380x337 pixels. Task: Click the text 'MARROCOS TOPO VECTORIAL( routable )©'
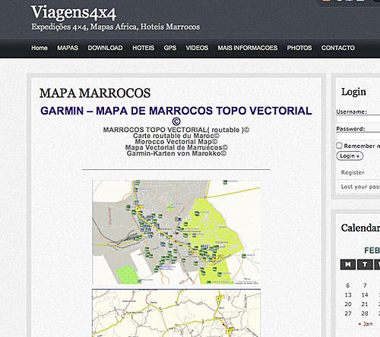click(x=176, y=130)
